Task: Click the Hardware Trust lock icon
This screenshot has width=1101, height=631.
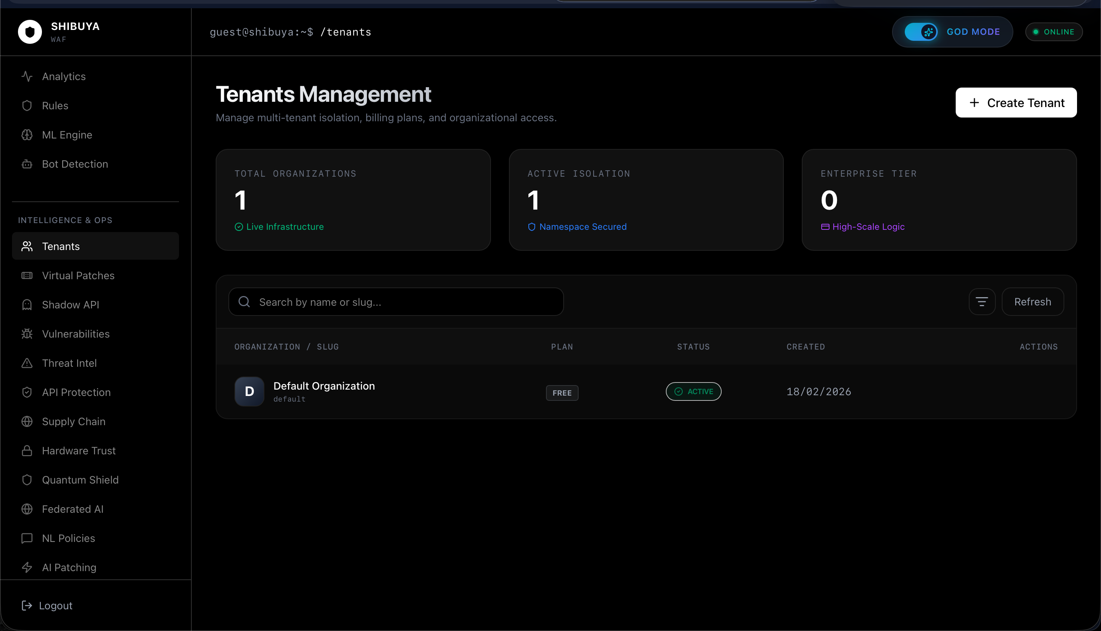Action: (x=27, y=451)
